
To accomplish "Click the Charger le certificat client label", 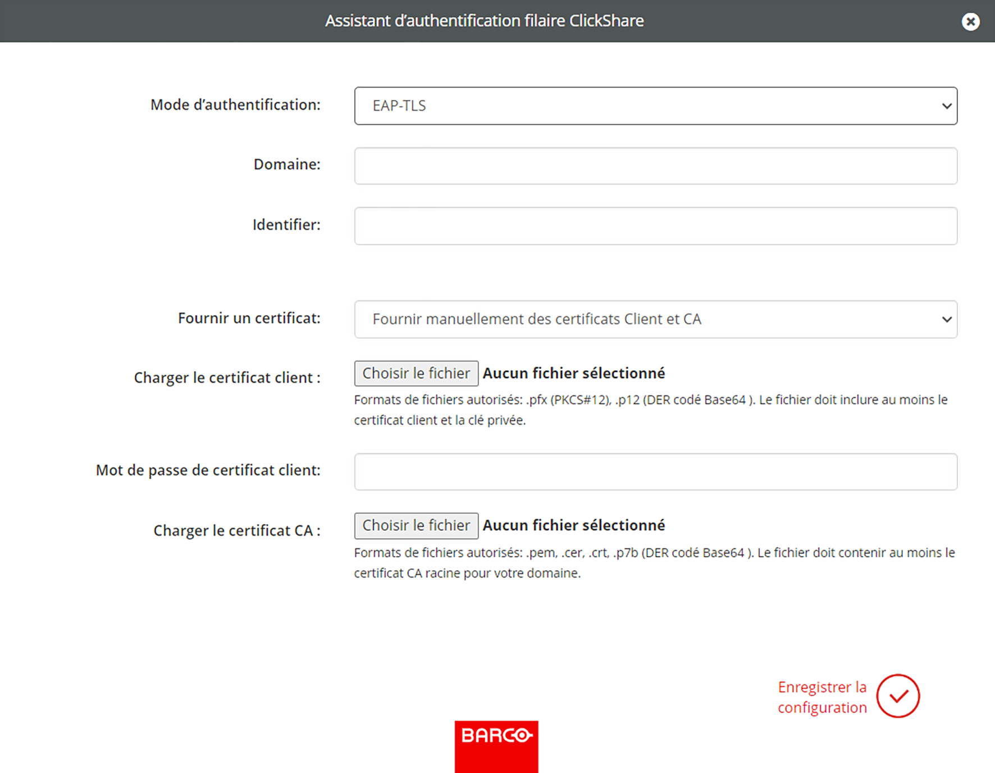I will pyautogui.click(x=227, y=378).
